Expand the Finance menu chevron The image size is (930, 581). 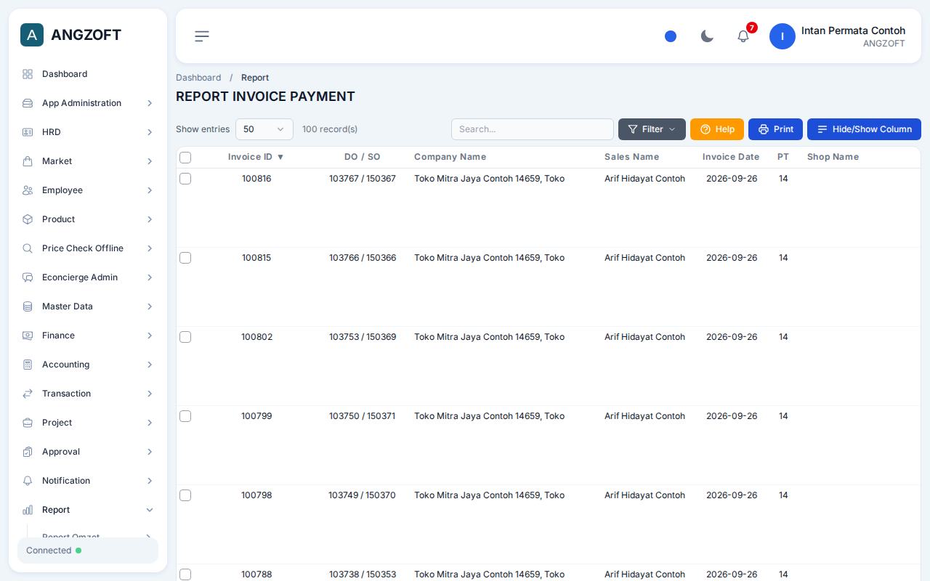150,336
